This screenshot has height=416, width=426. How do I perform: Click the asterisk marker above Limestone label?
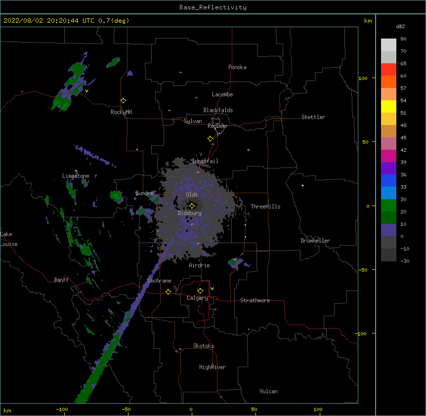(76, 171)
